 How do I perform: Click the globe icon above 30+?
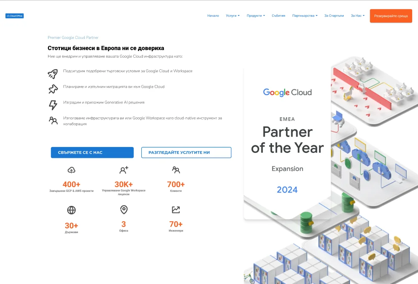click(x=71, y=210)
